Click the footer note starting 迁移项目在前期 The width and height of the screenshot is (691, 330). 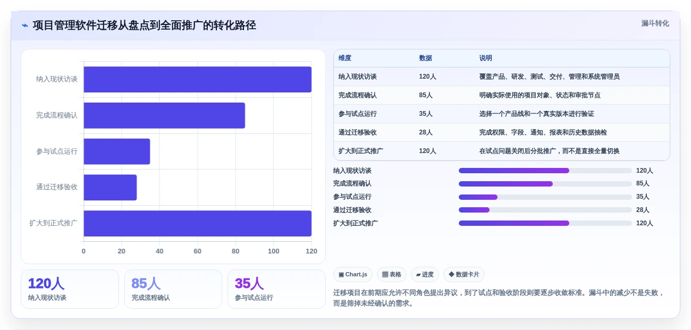(x=499, y=298)
